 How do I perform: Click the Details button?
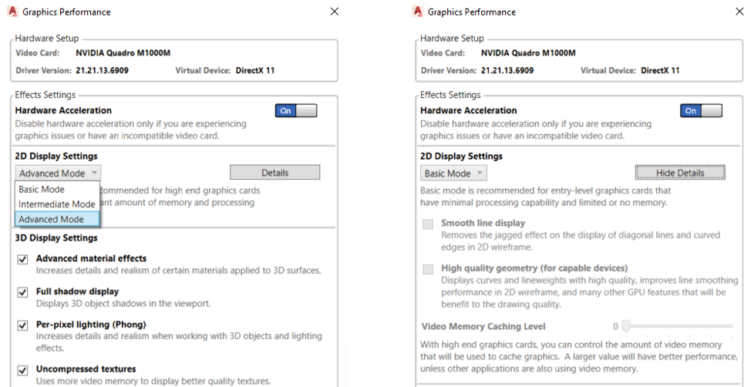pos(274,173)
